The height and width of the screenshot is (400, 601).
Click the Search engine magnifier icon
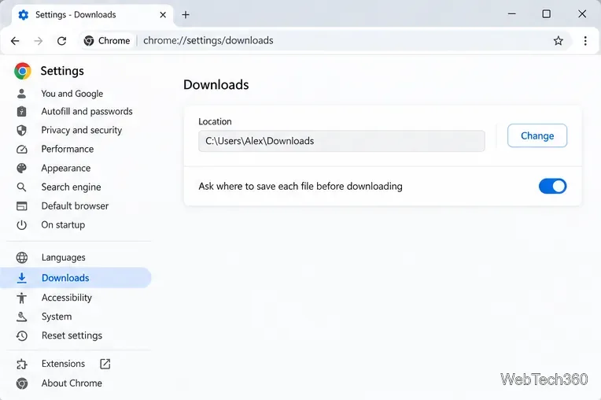(x=21, y=187)
